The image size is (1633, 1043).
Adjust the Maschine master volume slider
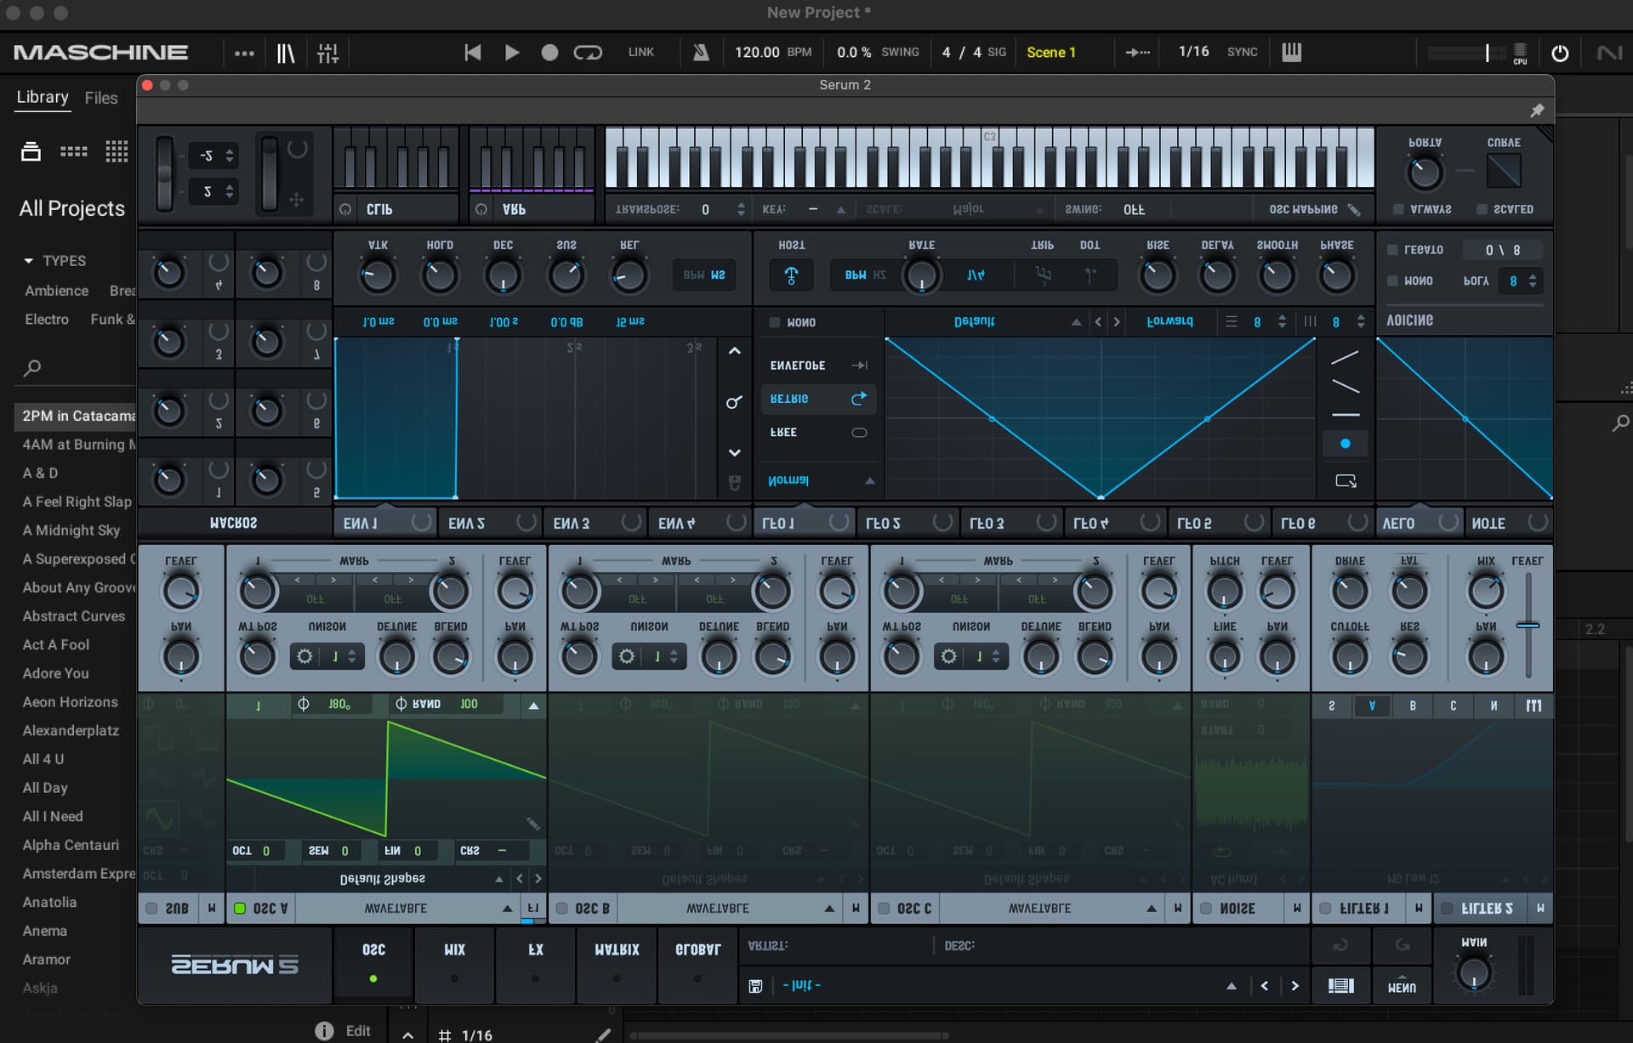tap(1486, 53)
